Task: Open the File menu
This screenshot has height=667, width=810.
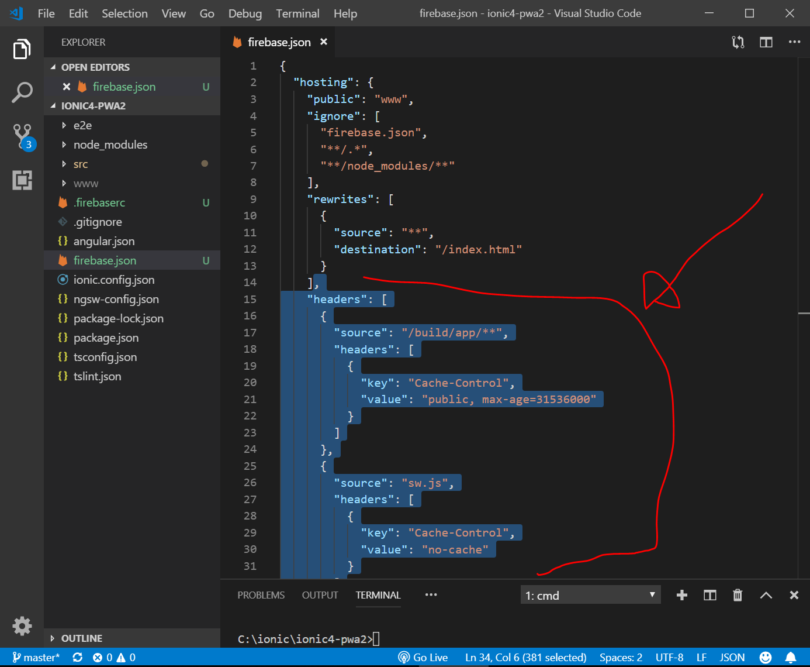Action: coord(46,13)
